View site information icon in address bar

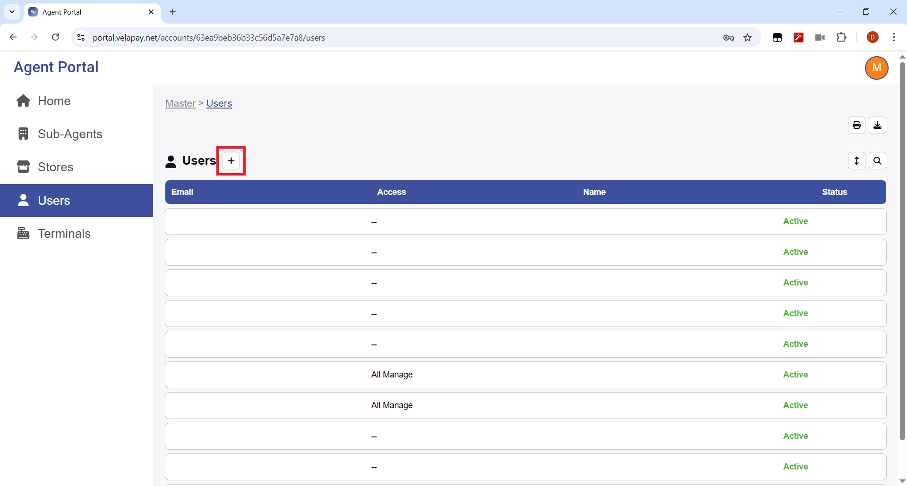[81, 37]
